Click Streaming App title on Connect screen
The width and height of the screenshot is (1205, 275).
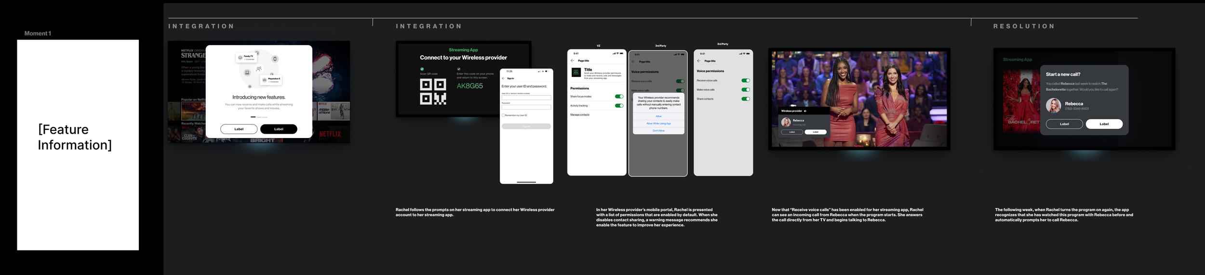tap(463, 50)
